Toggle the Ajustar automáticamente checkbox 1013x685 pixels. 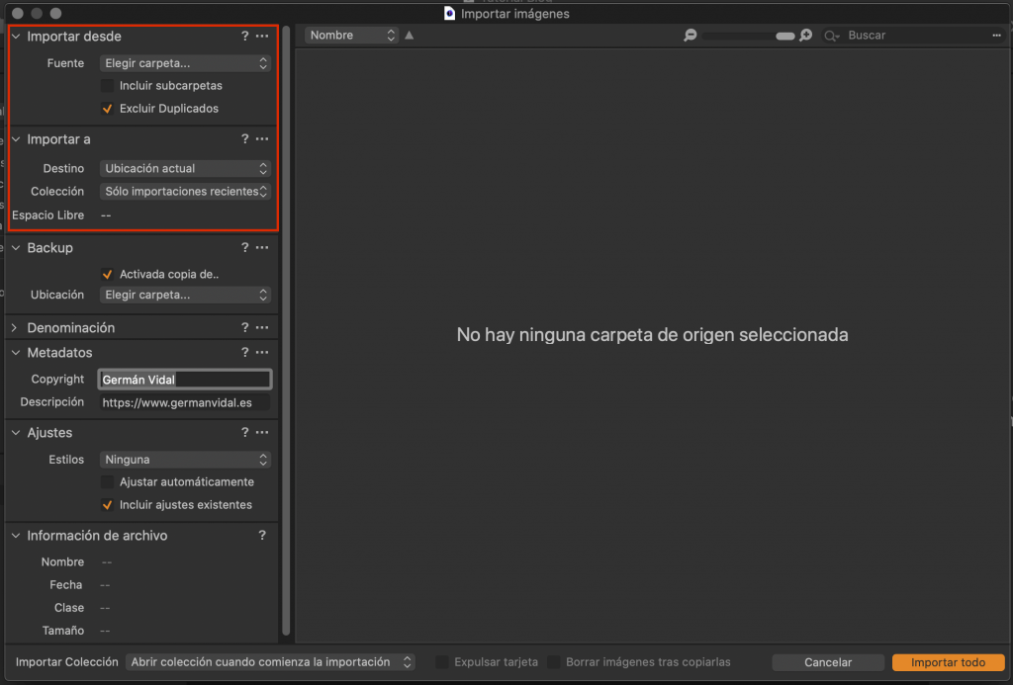coord(108,482)
